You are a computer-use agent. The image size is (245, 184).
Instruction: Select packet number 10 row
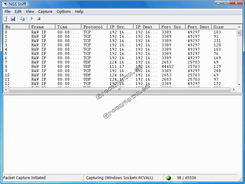click(120, 75)
